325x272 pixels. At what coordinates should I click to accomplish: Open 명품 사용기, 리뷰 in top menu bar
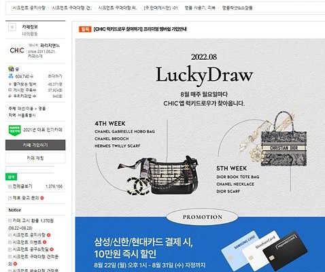[x=200, y=8]
